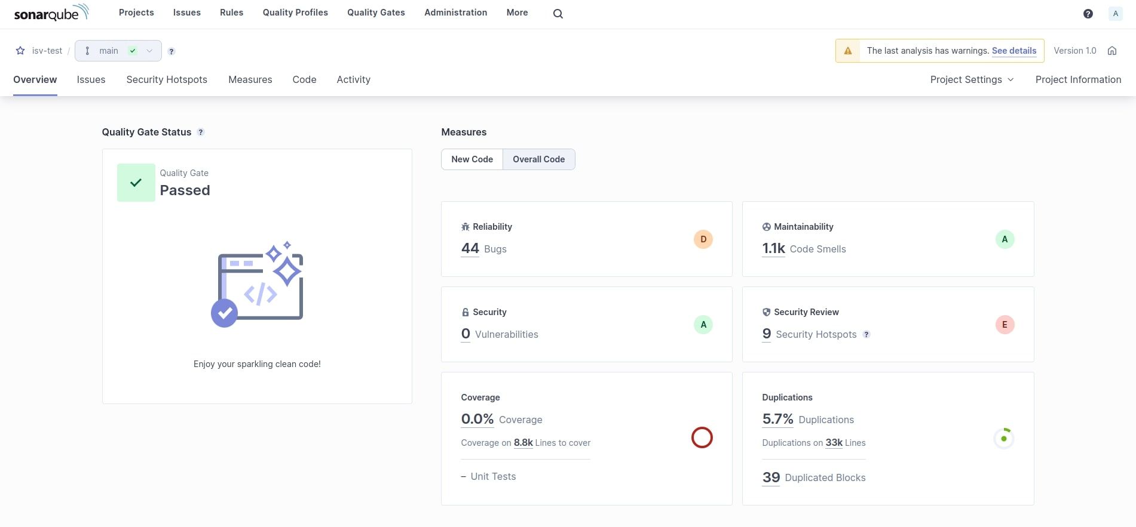Click the 44 Bugs count
This screenshot has width=1136, height=527.
coord(470,248)
